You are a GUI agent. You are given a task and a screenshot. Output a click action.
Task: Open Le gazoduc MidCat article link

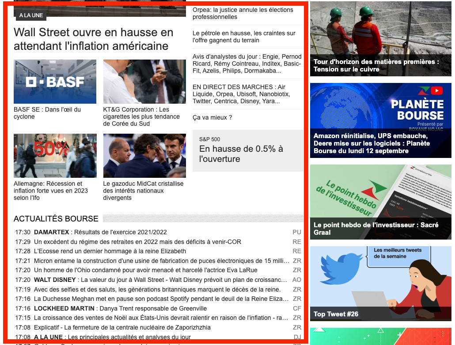pyautogui.click(x=144, y=191)
